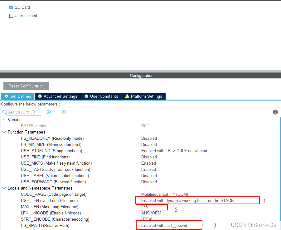Open the STRF_ENCODE UTF-8 value

point(147,219)
